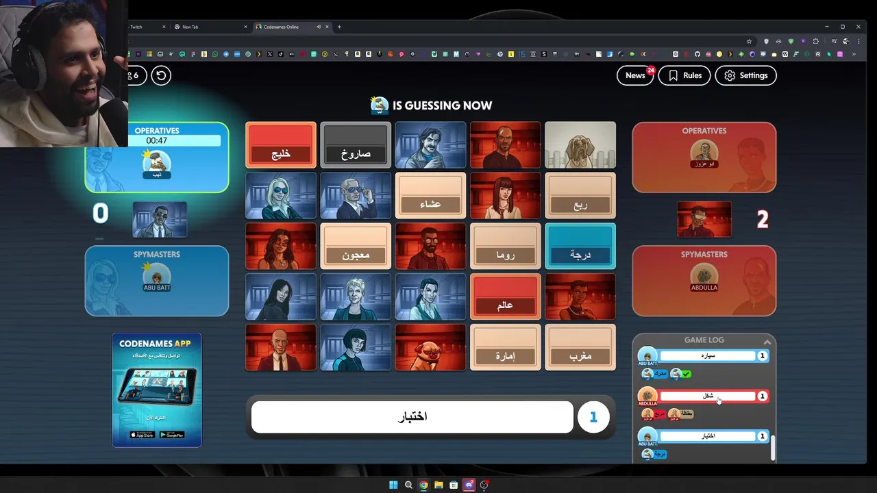Switch to the New Tab browser tab

click(209, 27)
